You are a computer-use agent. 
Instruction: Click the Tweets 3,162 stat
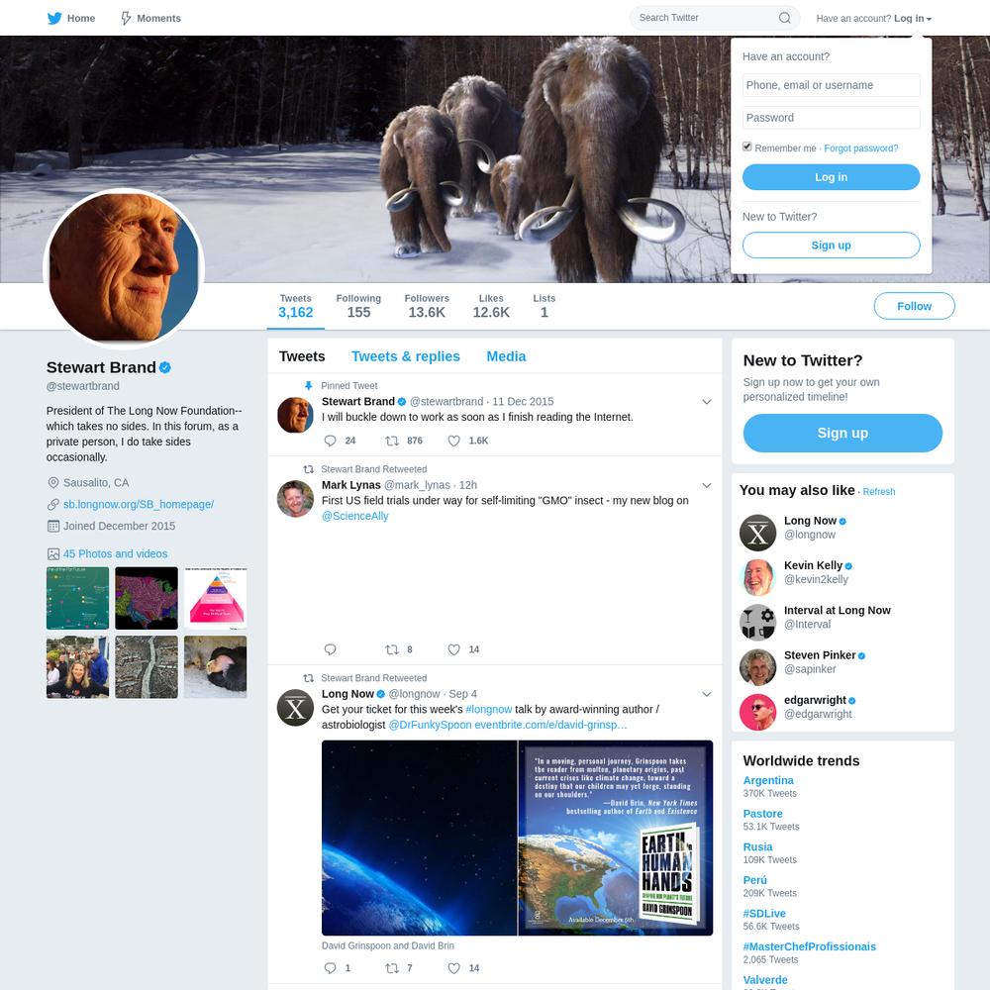pos(295,306)
